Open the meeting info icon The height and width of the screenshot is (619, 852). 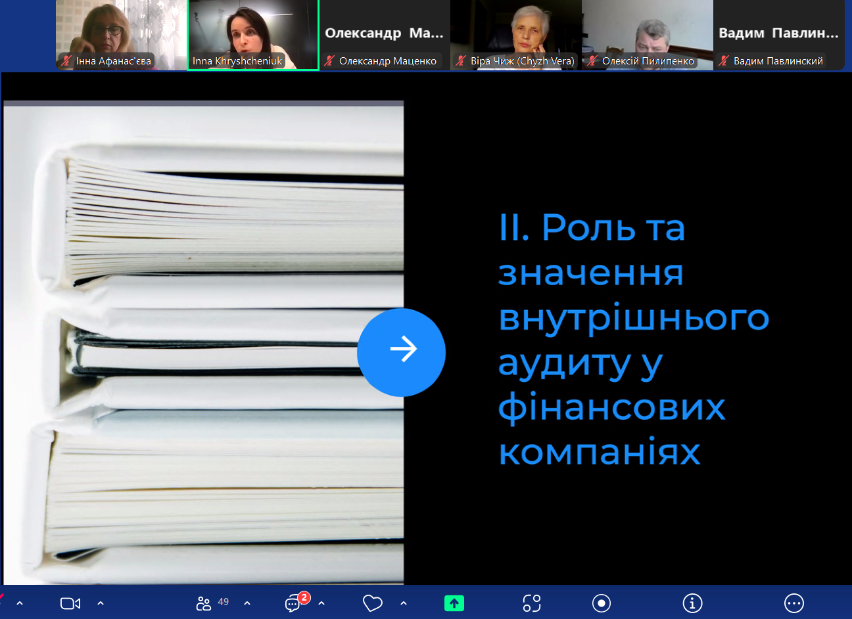click(x=692, y=603)
